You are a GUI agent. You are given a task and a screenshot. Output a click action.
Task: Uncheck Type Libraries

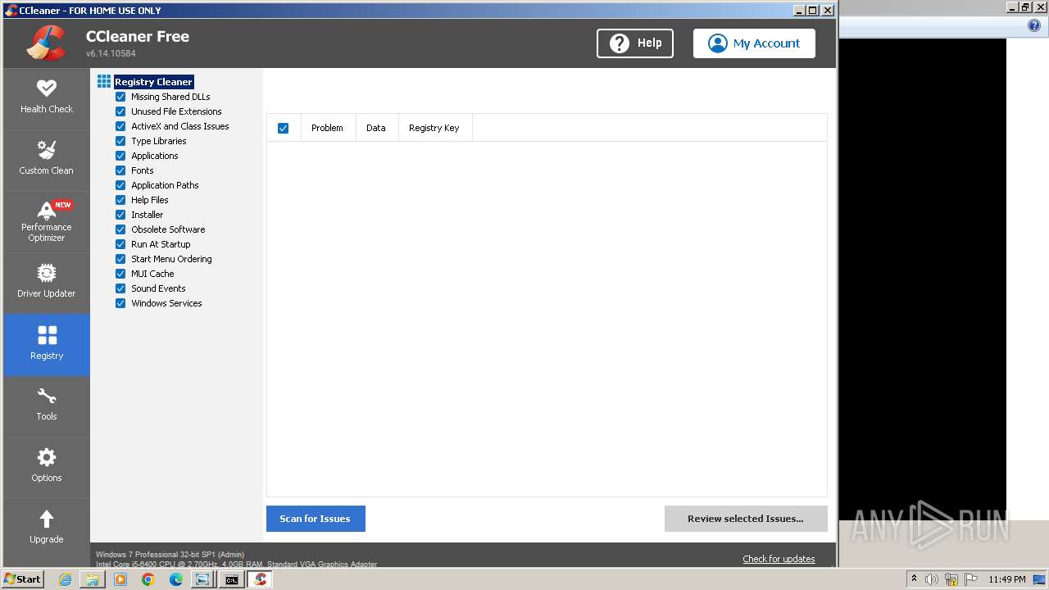120,141
